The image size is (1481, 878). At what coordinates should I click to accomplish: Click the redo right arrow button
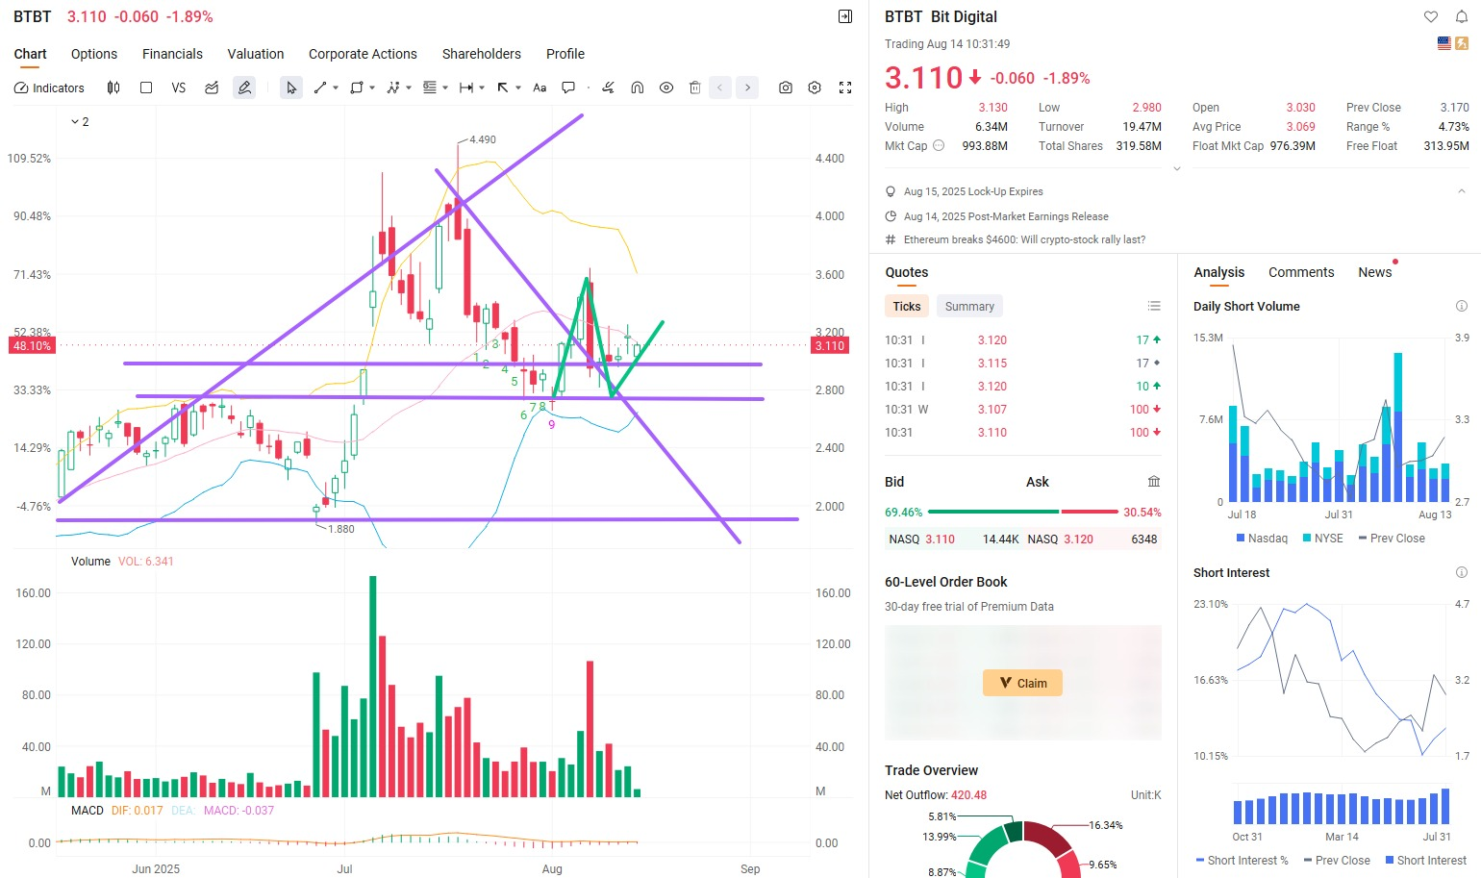[x=748, y=88]
